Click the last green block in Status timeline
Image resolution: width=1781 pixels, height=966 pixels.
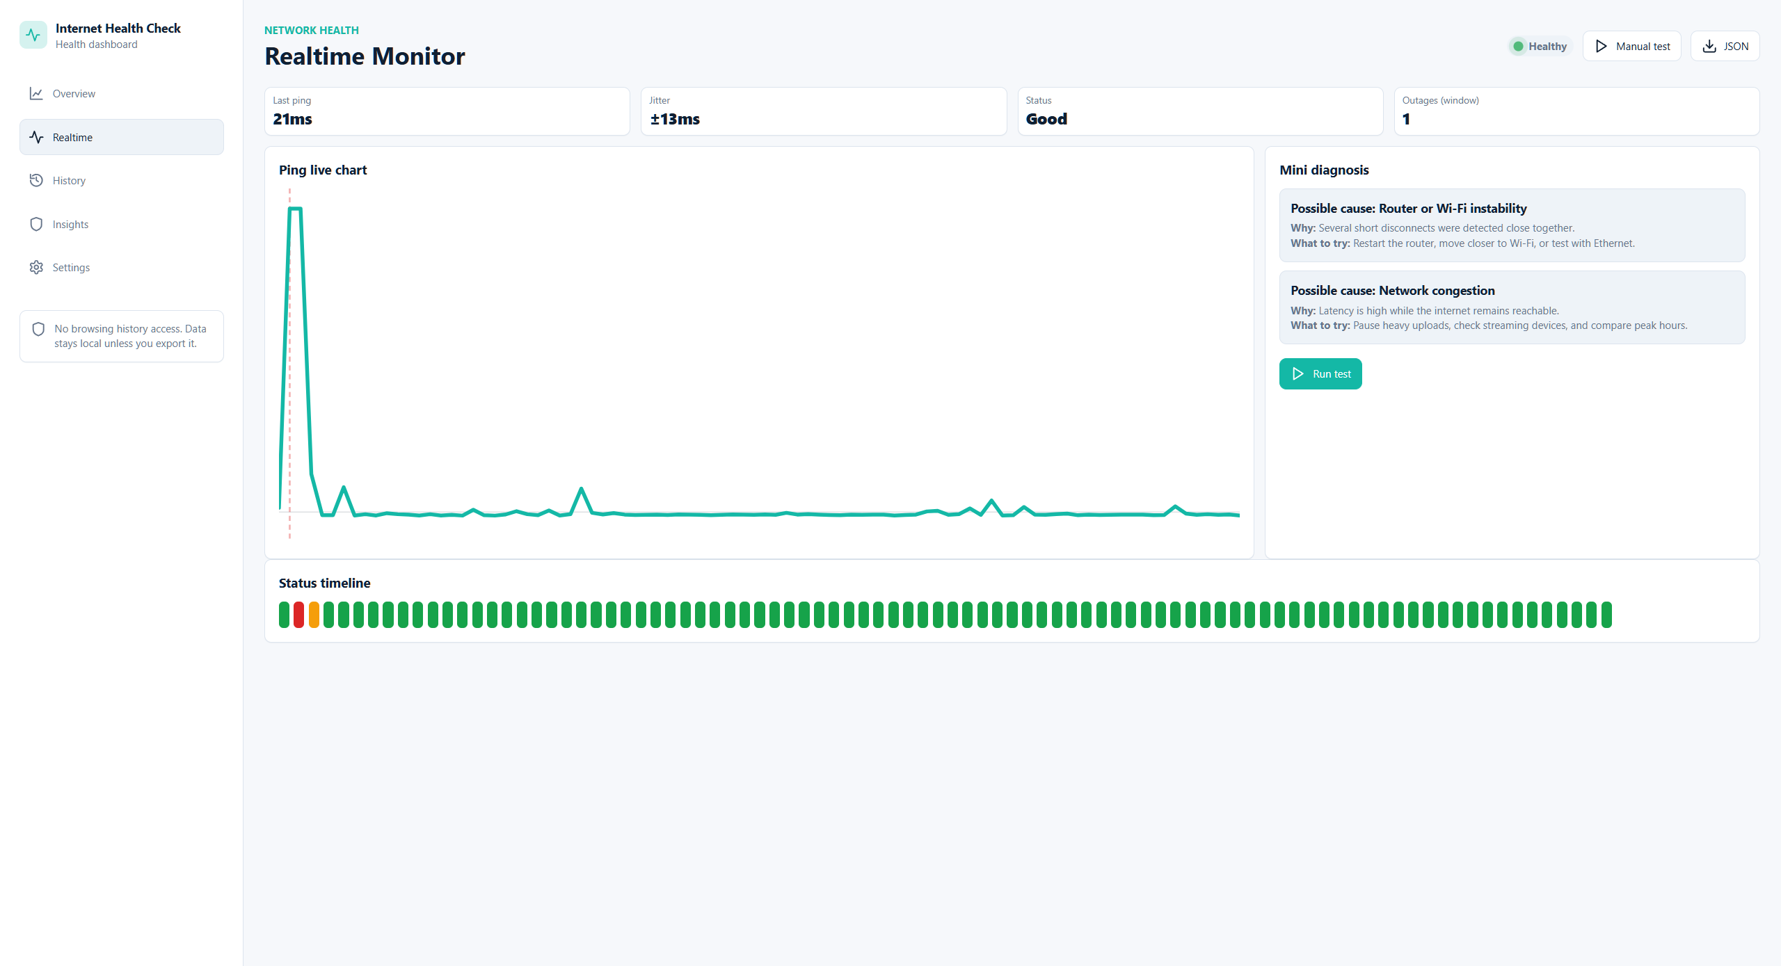point(1606,615)
